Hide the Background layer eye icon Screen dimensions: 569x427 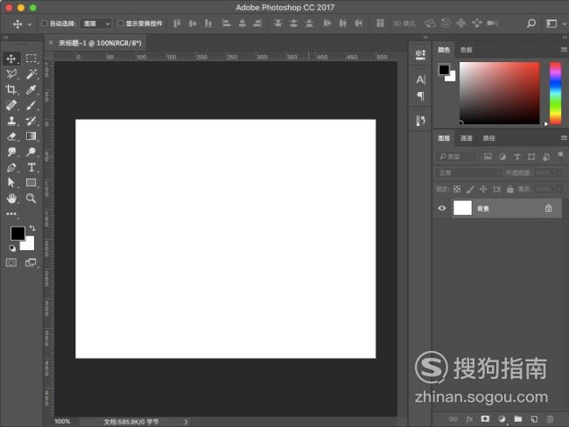click(x=441, y=208)
